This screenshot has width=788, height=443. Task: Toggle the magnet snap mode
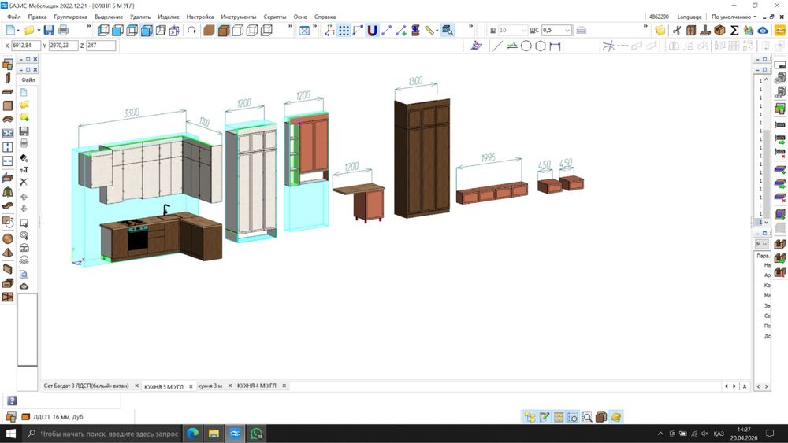(372, 30)
